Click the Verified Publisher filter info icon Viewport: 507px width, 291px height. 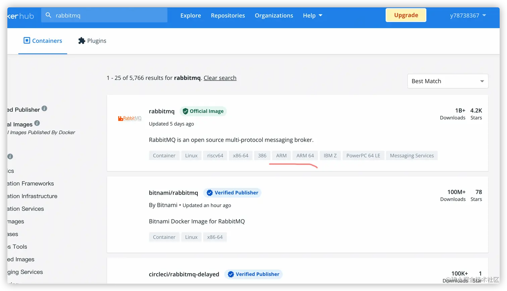44,109
